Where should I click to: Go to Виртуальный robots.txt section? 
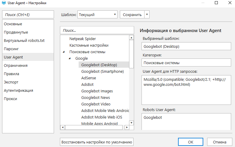(28, 40)
